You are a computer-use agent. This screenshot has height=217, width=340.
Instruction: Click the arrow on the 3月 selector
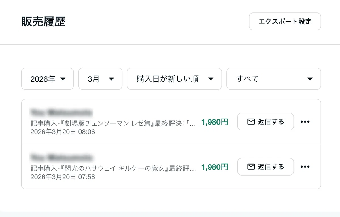112,79
